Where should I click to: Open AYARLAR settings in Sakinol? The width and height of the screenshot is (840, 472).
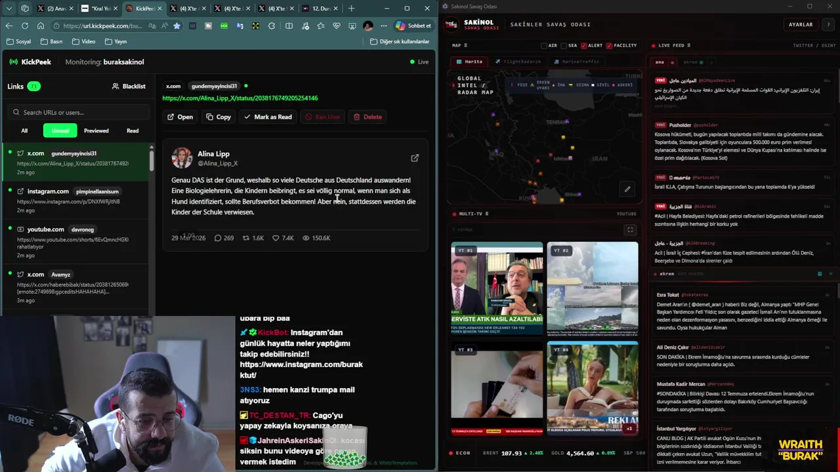coord(801,24)
